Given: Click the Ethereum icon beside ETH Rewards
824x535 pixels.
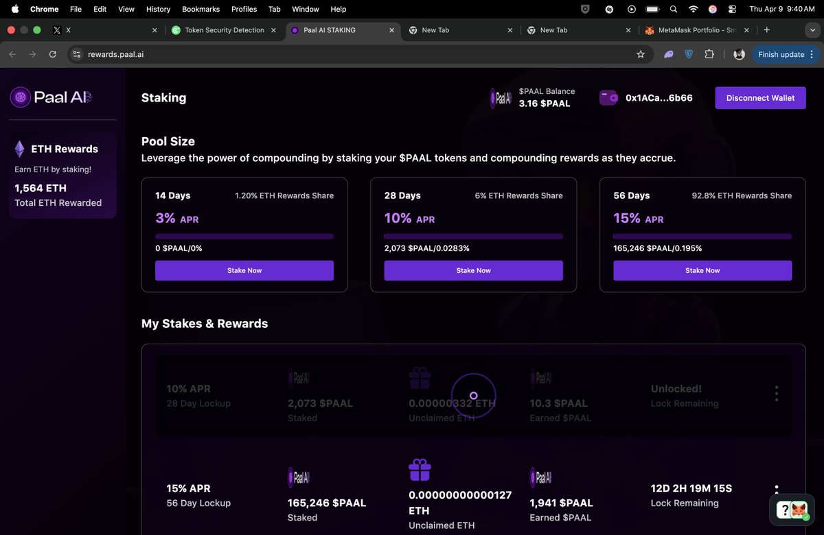Looking at the screenshot, I should click(20, 149).
